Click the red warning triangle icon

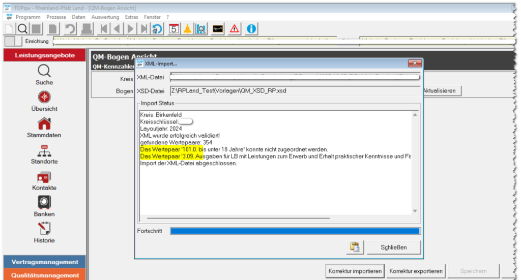pyautogui.click(x=234, y=29)
